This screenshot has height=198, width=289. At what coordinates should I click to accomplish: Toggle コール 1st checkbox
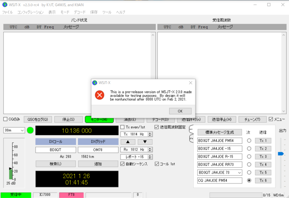click(157, 164)
